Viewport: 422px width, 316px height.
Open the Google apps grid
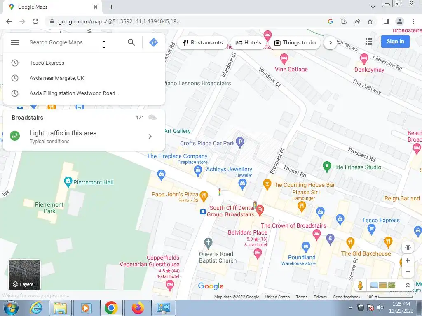click(369, 42)
